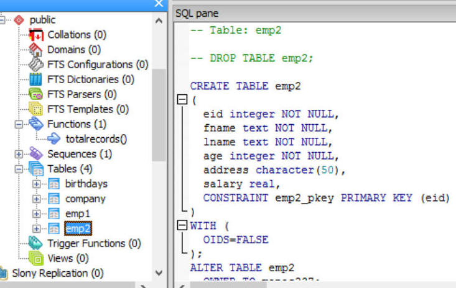Expand the Sequences tree node
456x288 pixels.
tap(19, 154)
